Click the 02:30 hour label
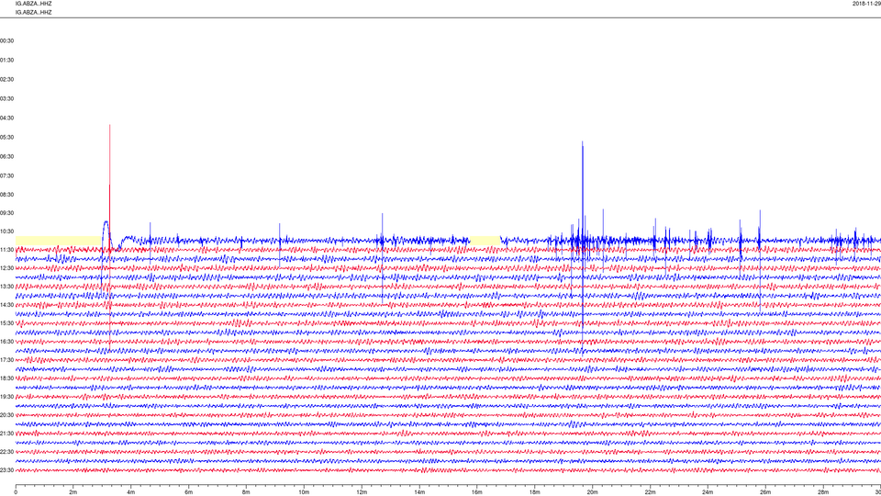881x496 pixels. (6, 80)
